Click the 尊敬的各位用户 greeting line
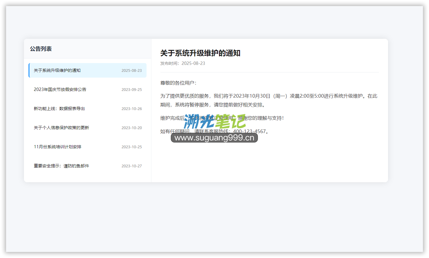This screenshot has height=258, width=429. click(178, 83)
